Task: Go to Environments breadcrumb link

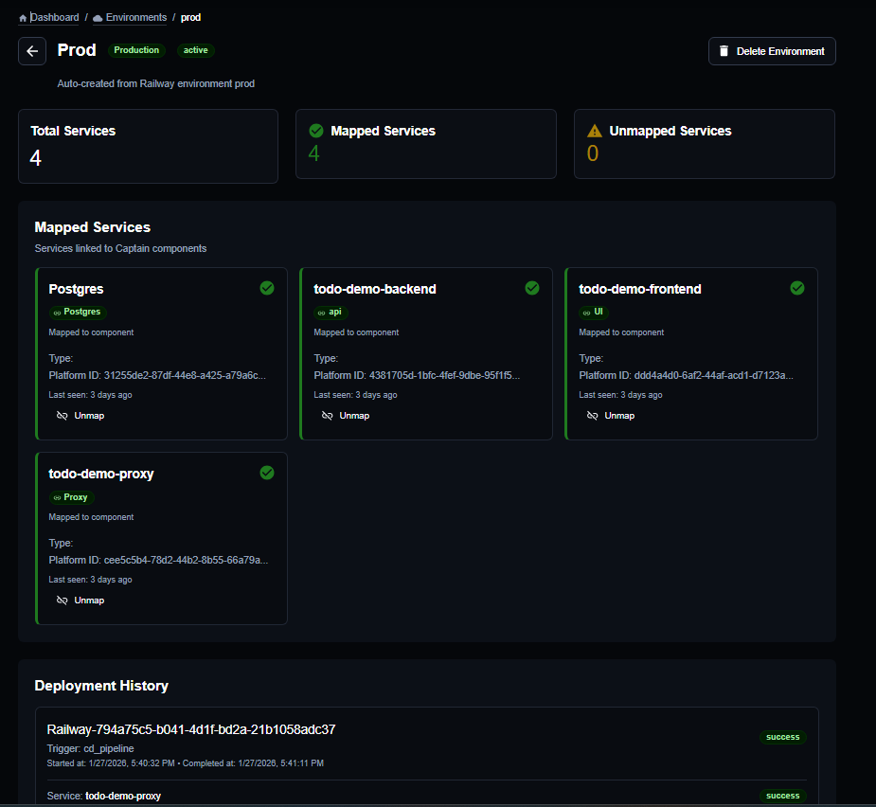Action: 135,18
